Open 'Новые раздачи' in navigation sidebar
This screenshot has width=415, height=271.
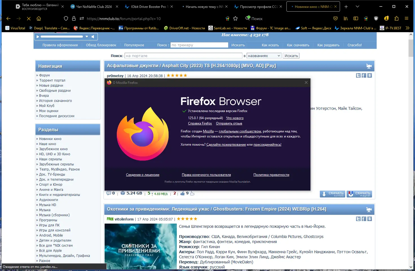coord(51,86)
